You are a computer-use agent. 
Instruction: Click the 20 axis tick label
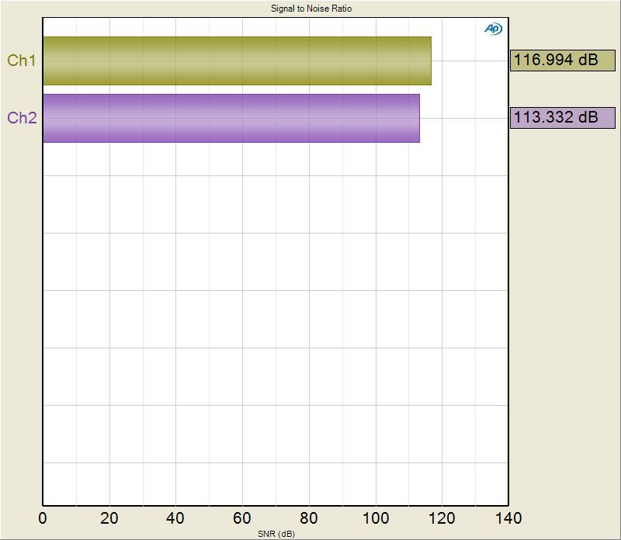click(x=109, y=518)
